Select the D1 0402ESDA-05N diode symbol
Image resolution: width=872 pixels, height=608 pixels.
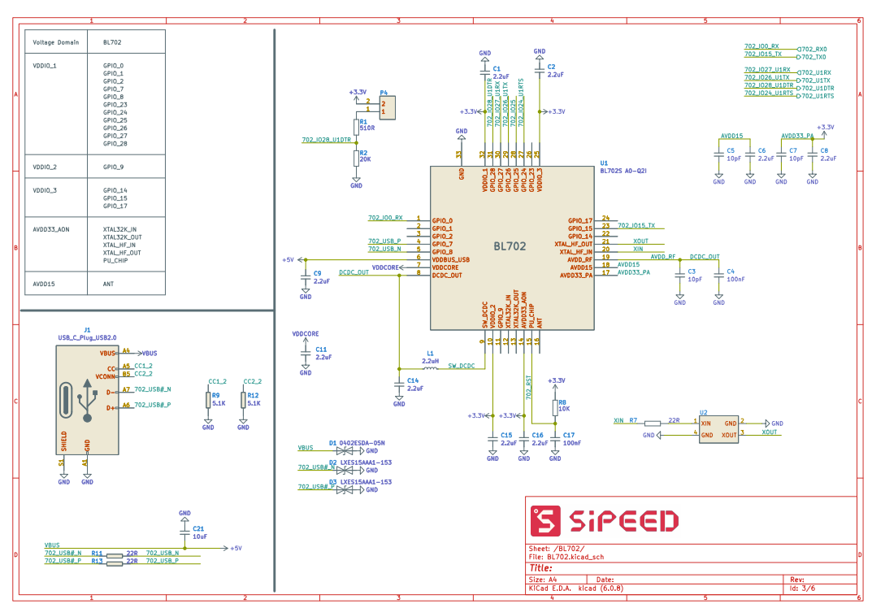click(x=345, y=450)
